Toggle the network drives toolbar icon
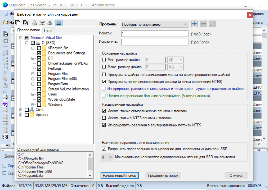The width and height of the screenshot is (268, 190). [42, 23]
